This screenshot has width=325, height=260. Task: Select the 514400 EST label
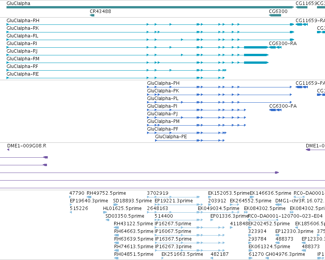pos(164,216)
